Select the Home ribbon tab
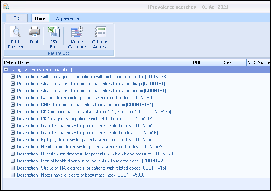The width and height of the screenshot is (271, 191). point(40,18)
